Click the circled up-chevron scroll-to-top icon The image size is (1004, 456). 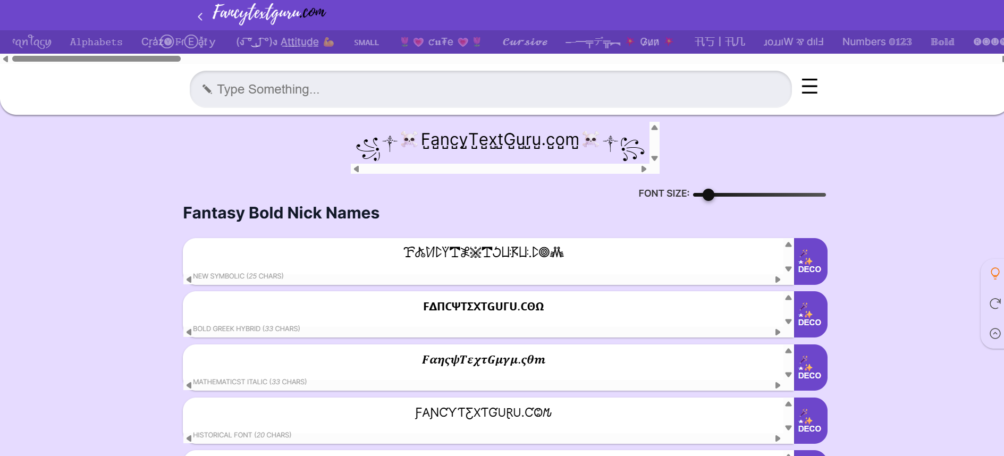click(995, 333)
